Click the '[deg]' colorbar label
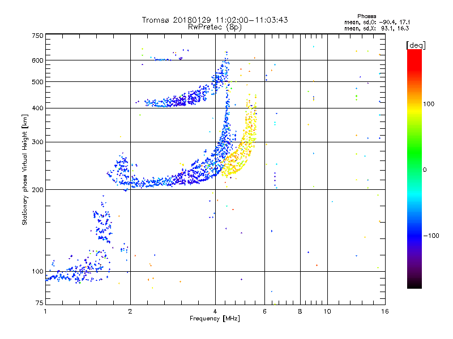The height and width of the screenshot is (339, 453). (416, 45)
